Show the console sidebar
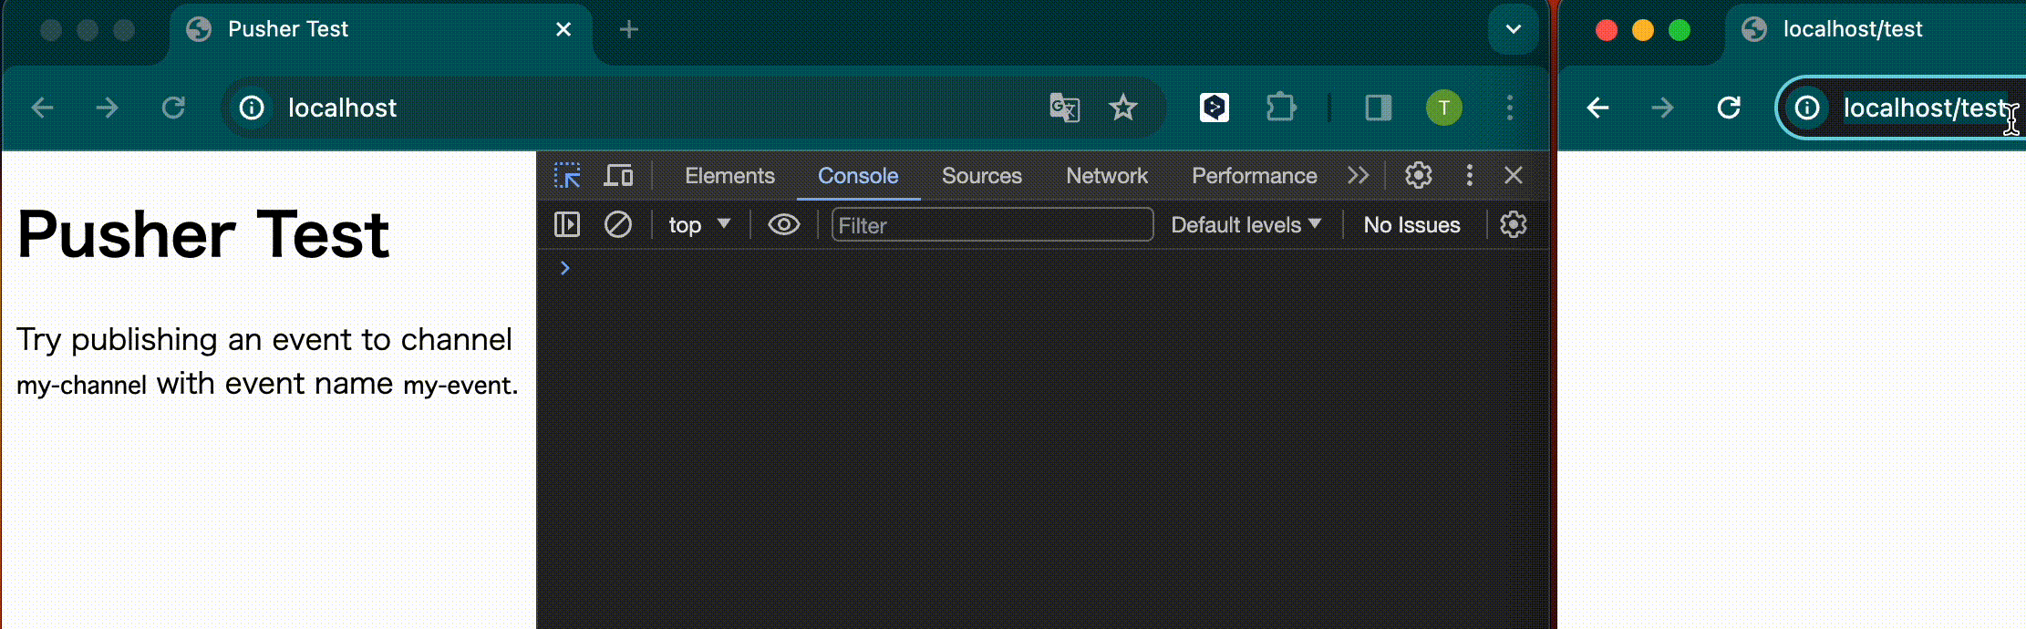The width and height of the screenshot is (2026, 629). 567,224
